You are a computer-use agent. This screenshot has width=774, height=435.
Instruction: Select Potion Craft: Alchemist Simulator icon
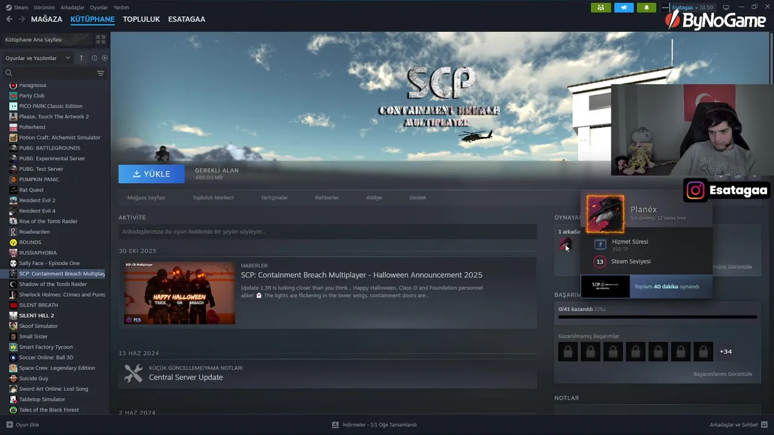13,138
